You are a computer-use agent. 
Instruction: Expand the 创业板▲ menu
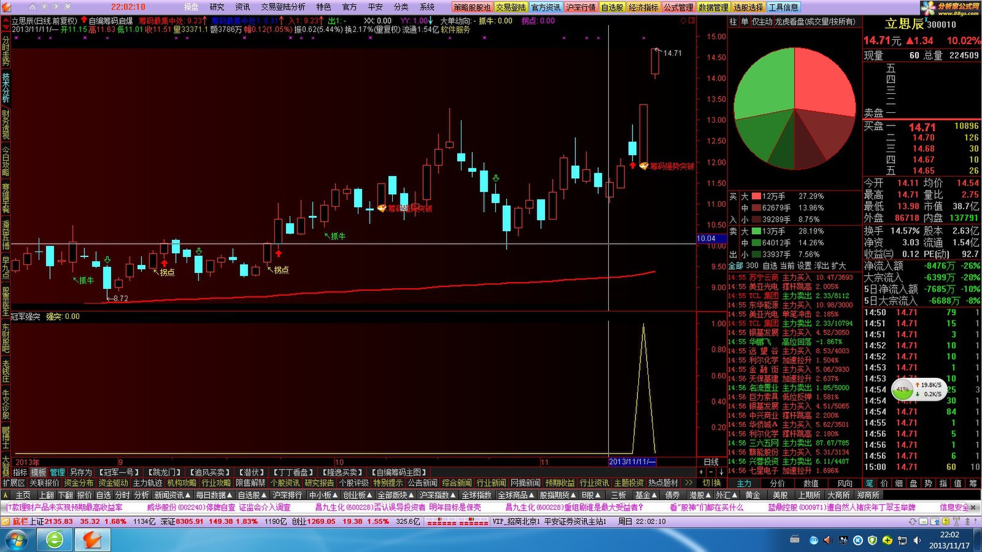point(358,495)
